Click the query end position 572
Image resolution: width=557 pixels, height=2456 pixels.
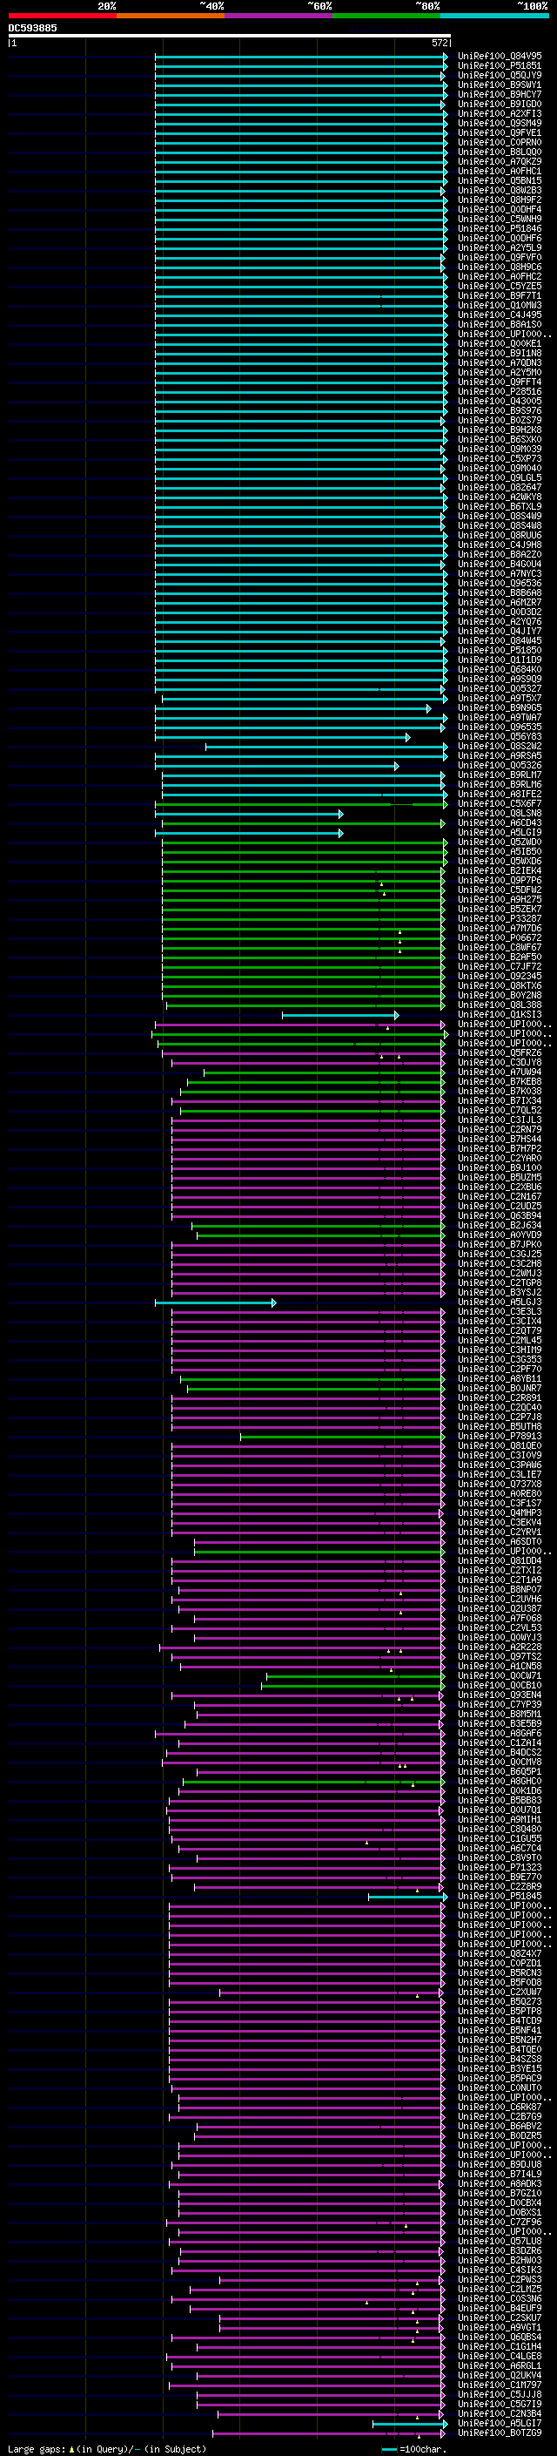[440, 43]
